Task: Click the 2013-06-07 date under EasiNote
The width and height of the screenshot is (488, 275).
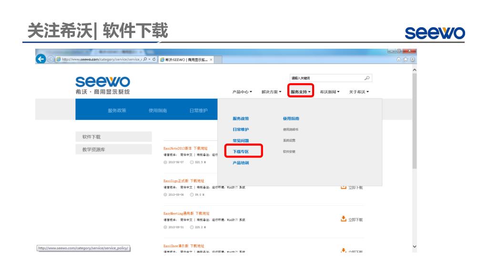Action: pos(176,162)
